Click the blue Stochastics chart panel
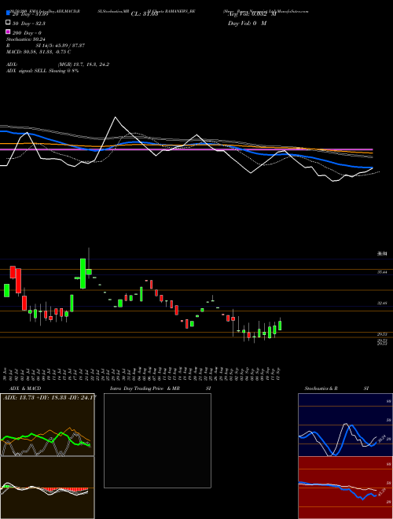This screenshot has width=393, height=519. pyautogui.click(x=345, y=425)
